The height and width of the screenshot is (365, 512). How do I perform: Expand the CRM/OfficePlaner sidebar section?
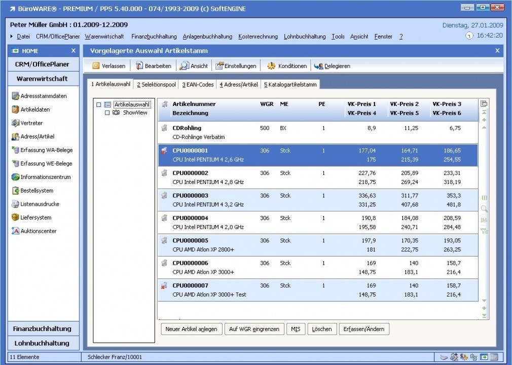click(43, 64)
